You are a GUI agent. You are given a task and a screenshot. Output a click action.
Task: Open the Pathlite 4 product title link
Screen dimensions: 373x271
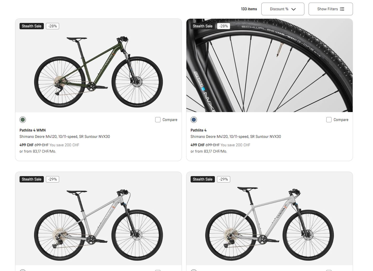point(199,130)
